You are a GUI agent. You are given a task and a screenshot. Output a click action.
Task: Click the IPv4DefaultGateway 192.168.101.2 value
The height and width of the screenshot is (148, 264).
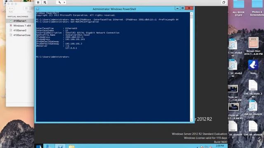pos(74,44)
